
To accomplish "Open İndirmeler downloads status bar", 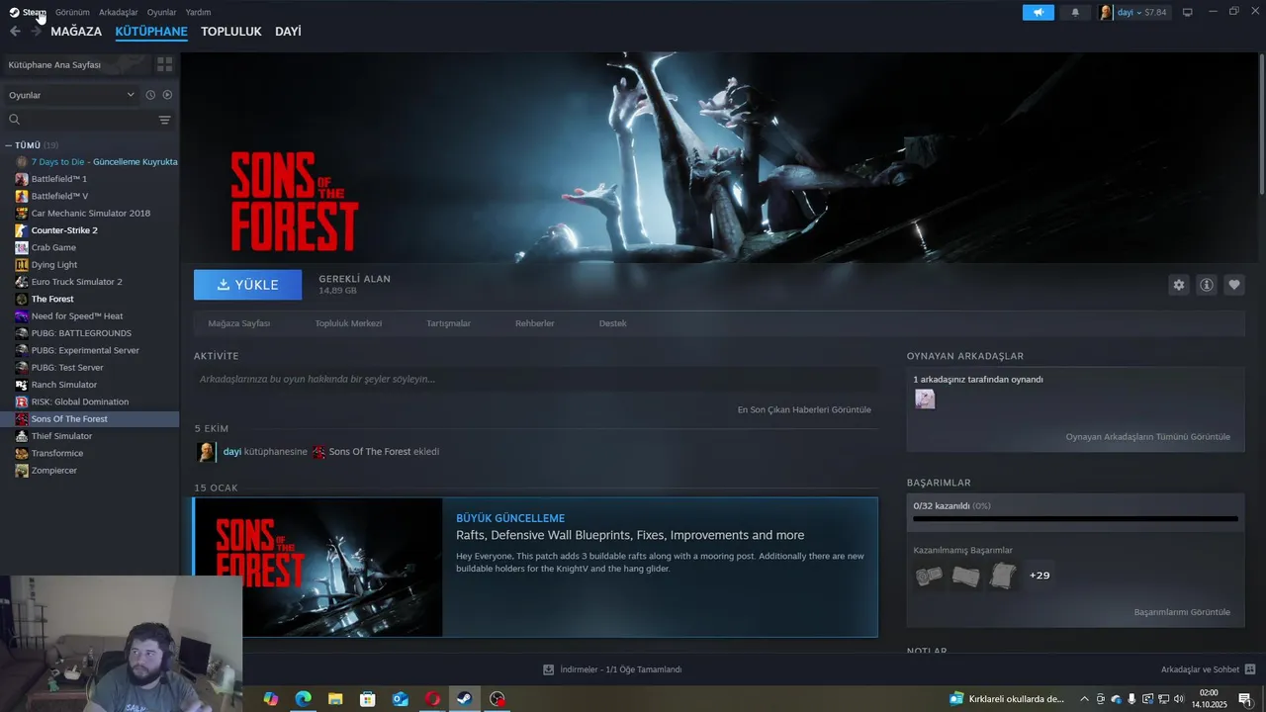I will point(612,669).
